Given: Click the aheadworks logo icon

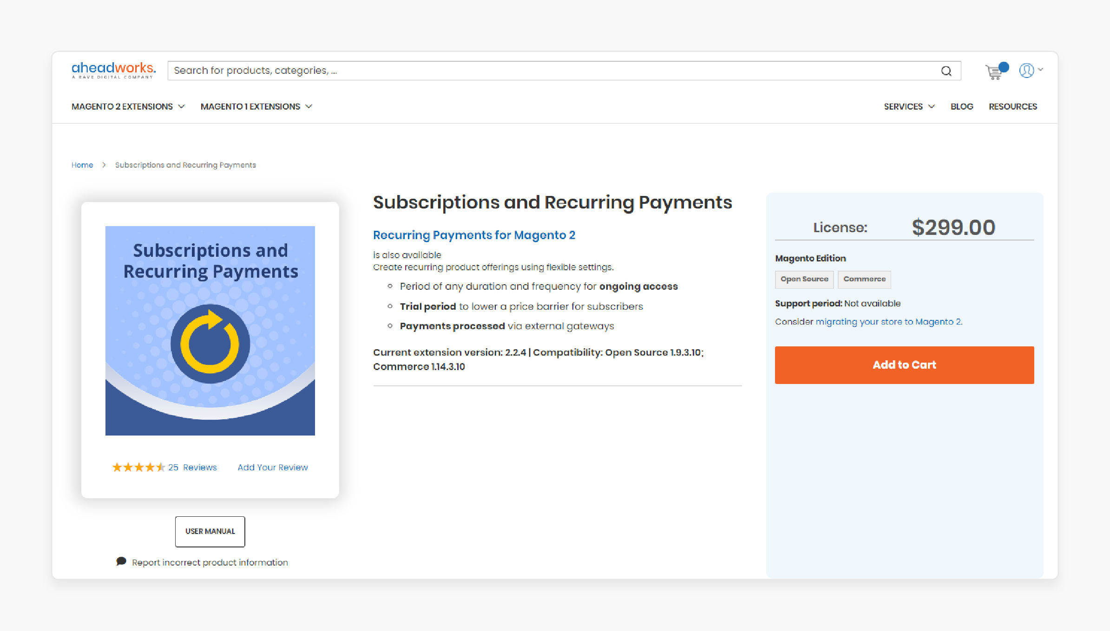Looking at the screenshot, I should 112,70.
